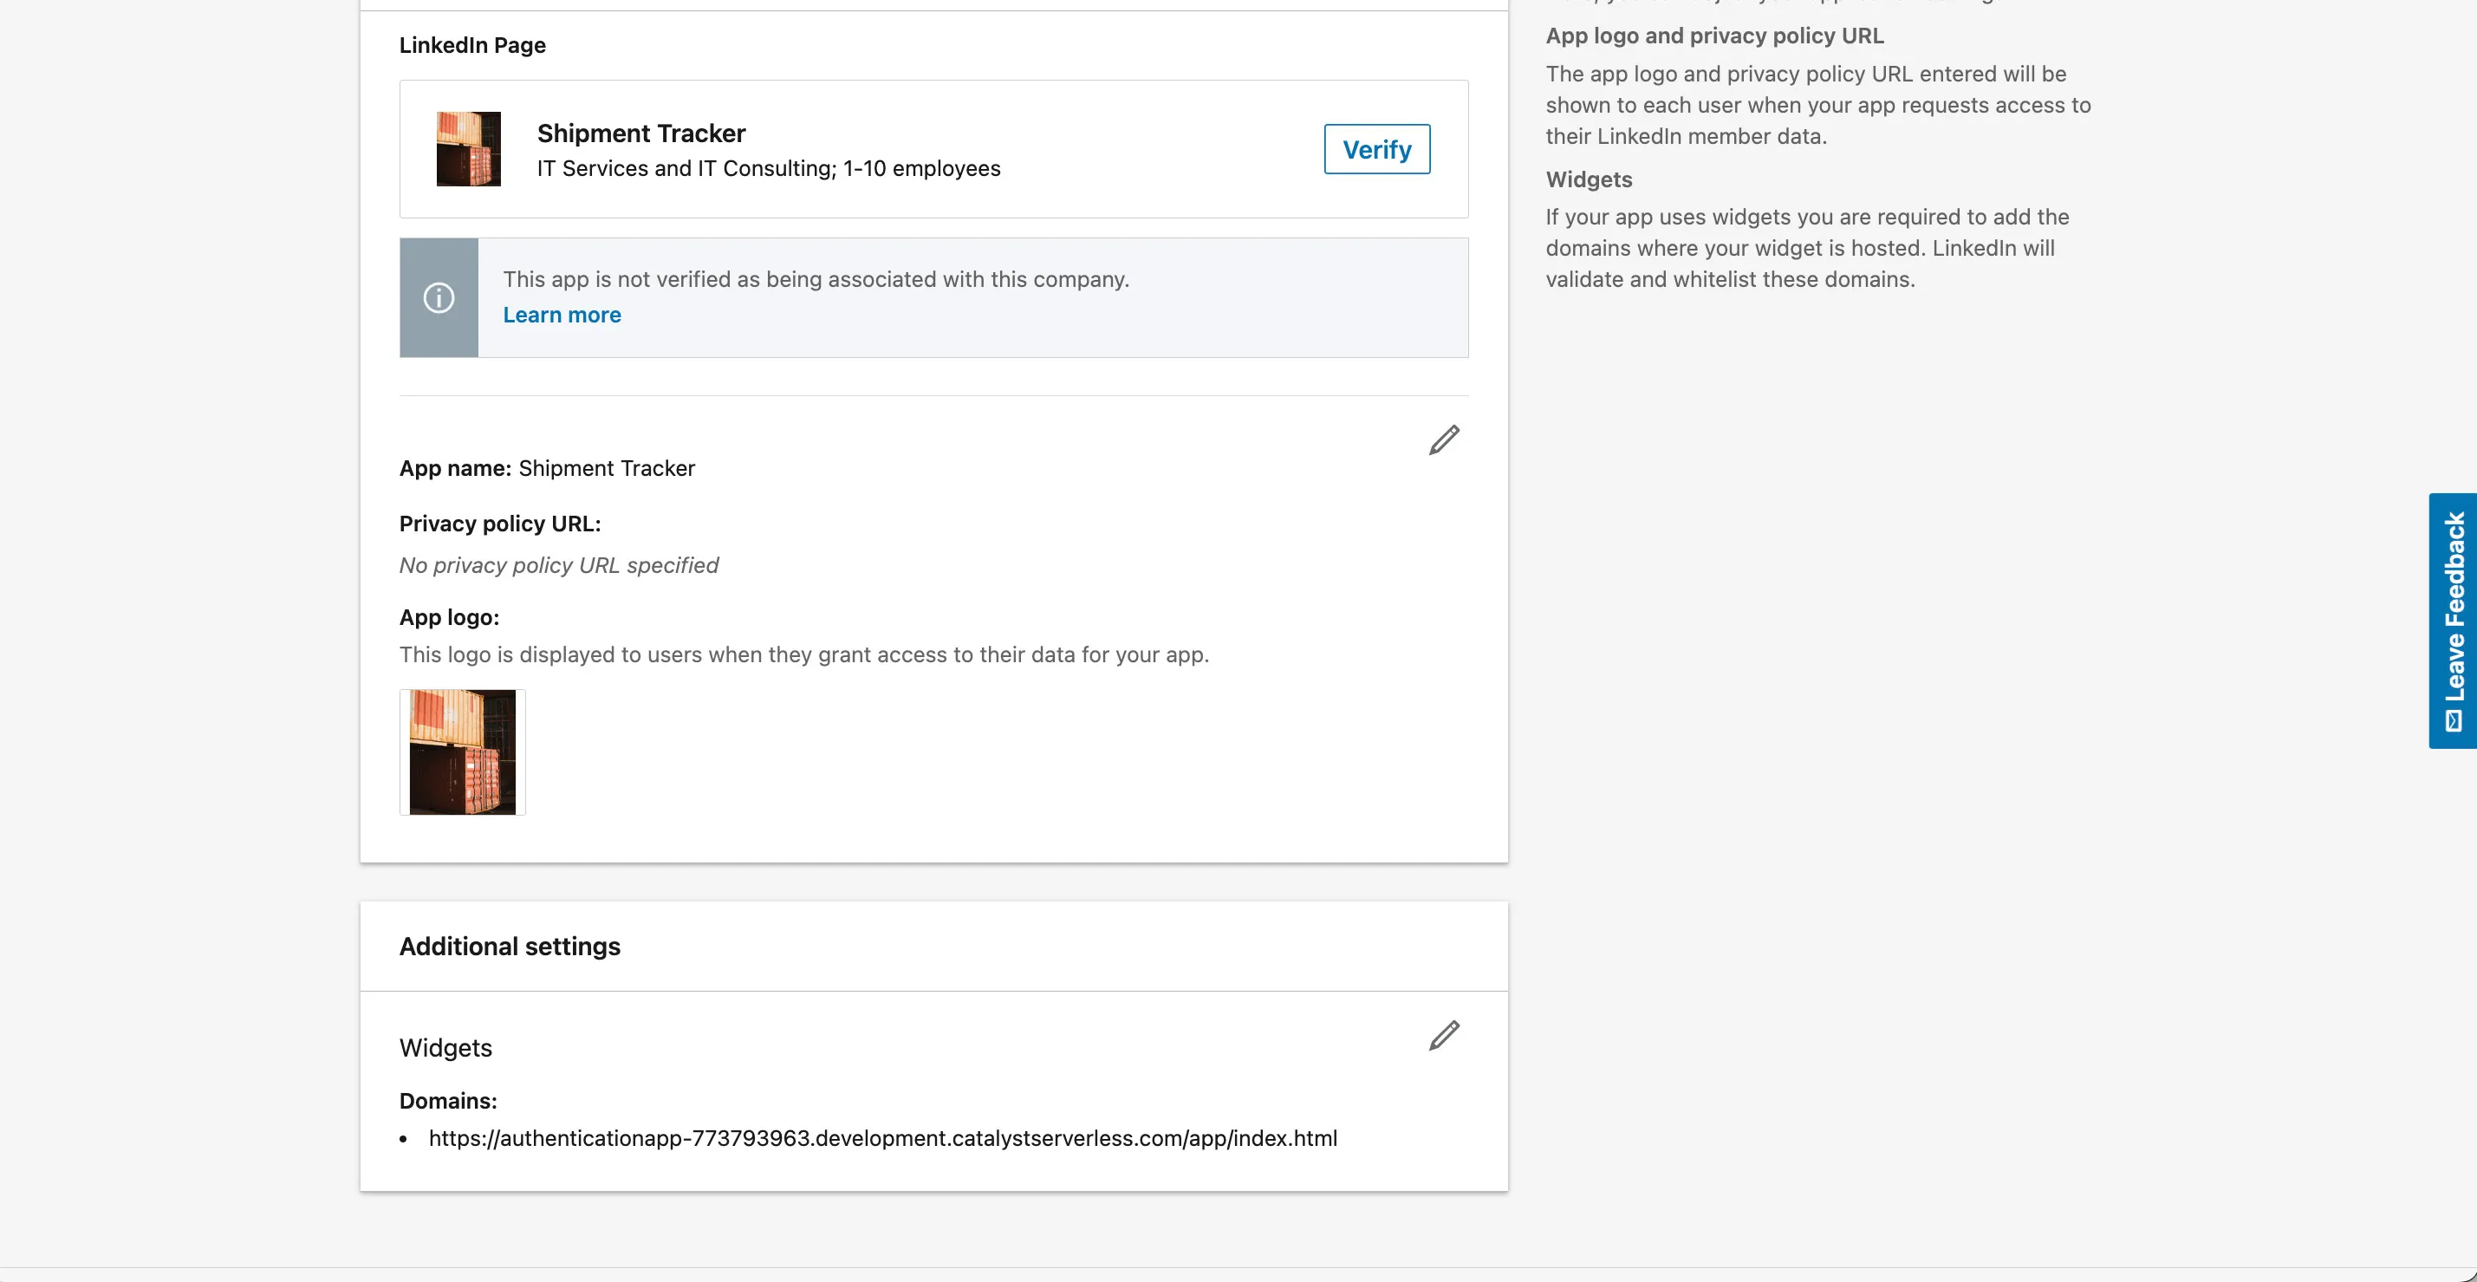Click No privacy policy URL specified text
The width and height of the screenshot is (2477, 1282).
[559, 565]
